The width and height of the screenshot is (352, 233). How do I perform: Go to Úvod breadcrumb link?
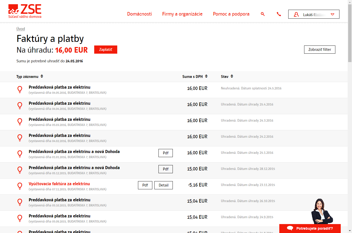click(x=21, y=29)
